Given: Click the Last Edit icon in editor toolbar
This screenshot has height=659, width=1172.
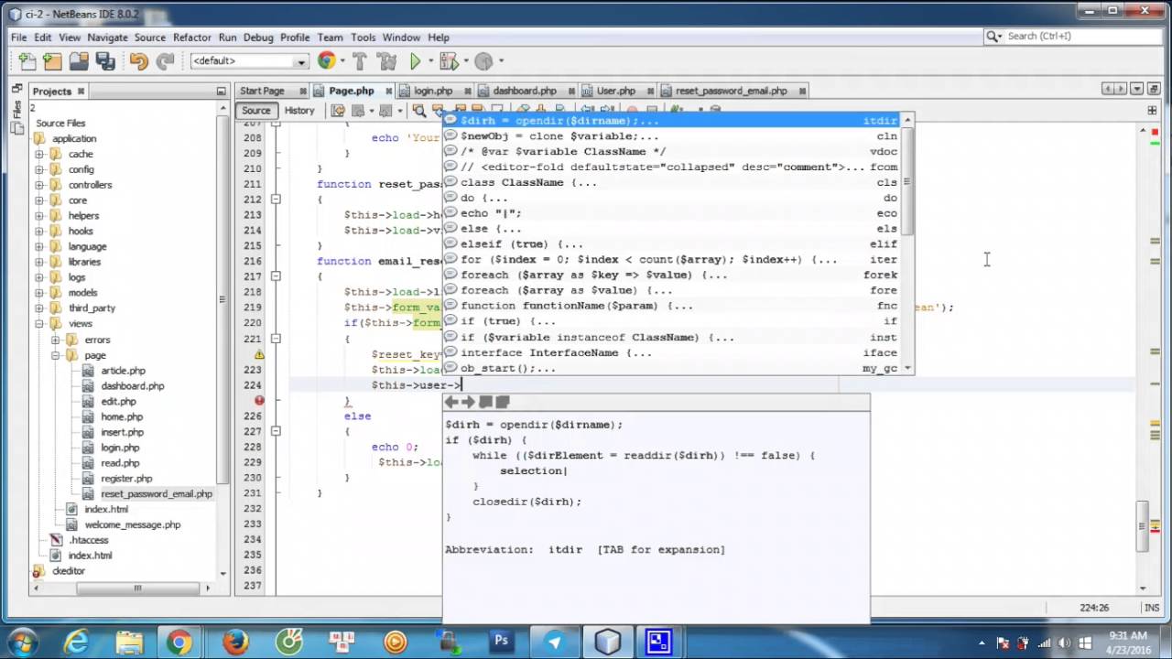Looking at the screenshot, I should (x=338, y=111).
